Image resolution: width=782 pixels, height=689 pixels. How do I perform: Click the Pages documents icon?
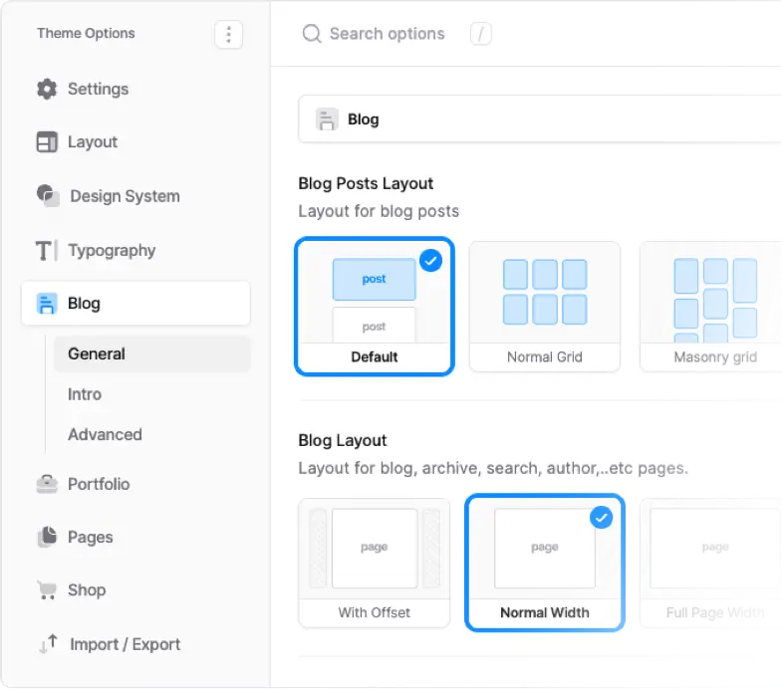[x=47, y=537]
